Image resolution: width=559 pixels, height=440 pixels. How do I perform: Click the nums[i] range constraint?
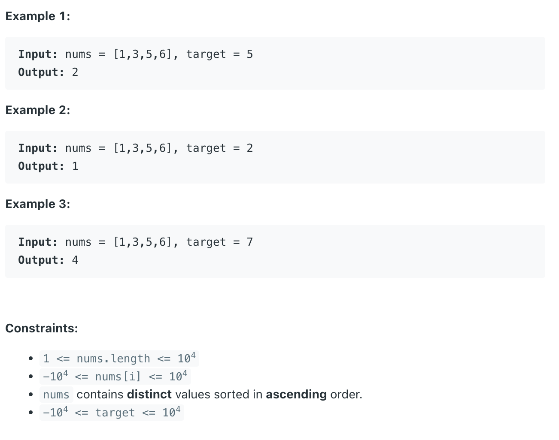115,377
